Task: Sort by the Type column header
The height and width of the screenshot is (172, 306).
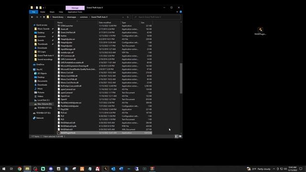Action: [x=130, y=22]
